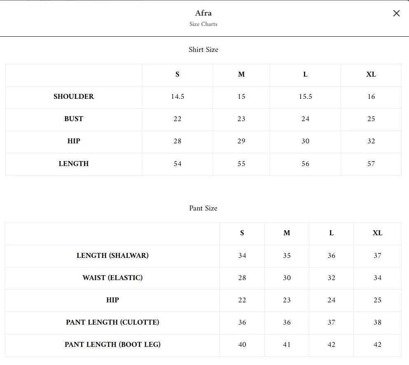The image size is (409, 365).
Task: Click the pant table XL column header
Action: tap(378, 233)
